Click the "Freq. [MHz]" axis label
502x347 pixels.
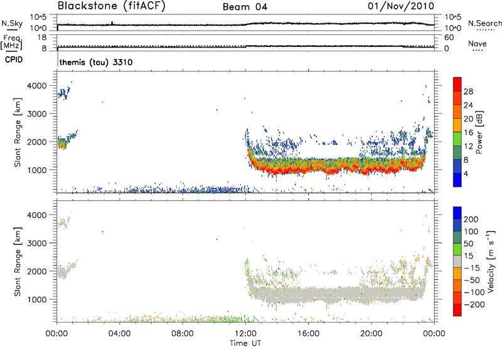point(11,43)
